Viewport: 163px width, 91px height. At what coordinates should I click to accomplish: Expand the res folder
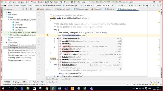(6, 40)
